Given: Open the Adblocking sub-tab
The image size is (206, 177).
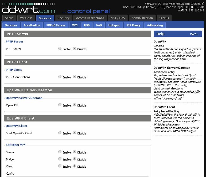Looking at the screenshot, I should point(155,25).
